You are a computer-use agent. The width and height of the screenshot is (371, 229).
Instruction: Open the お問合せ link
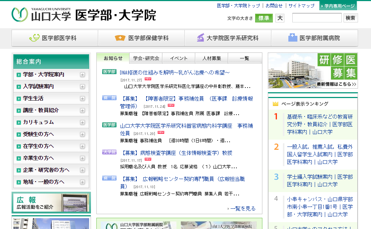(x=274, y=6)
